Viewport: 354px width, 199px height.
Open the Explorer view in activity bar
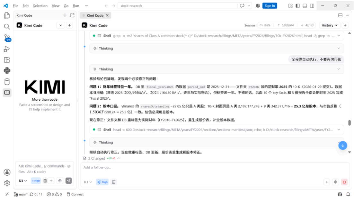click(7, 15)
